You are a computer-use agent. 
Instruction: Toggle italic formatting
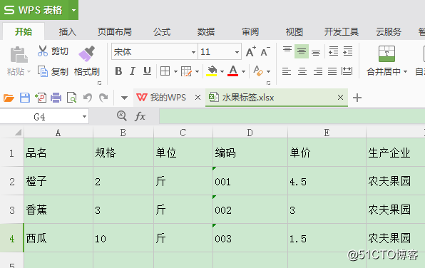pos(133,71)
